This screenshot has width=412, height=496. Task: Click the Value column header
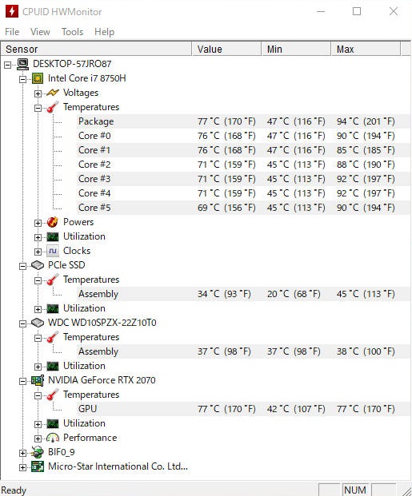[226, 49]
